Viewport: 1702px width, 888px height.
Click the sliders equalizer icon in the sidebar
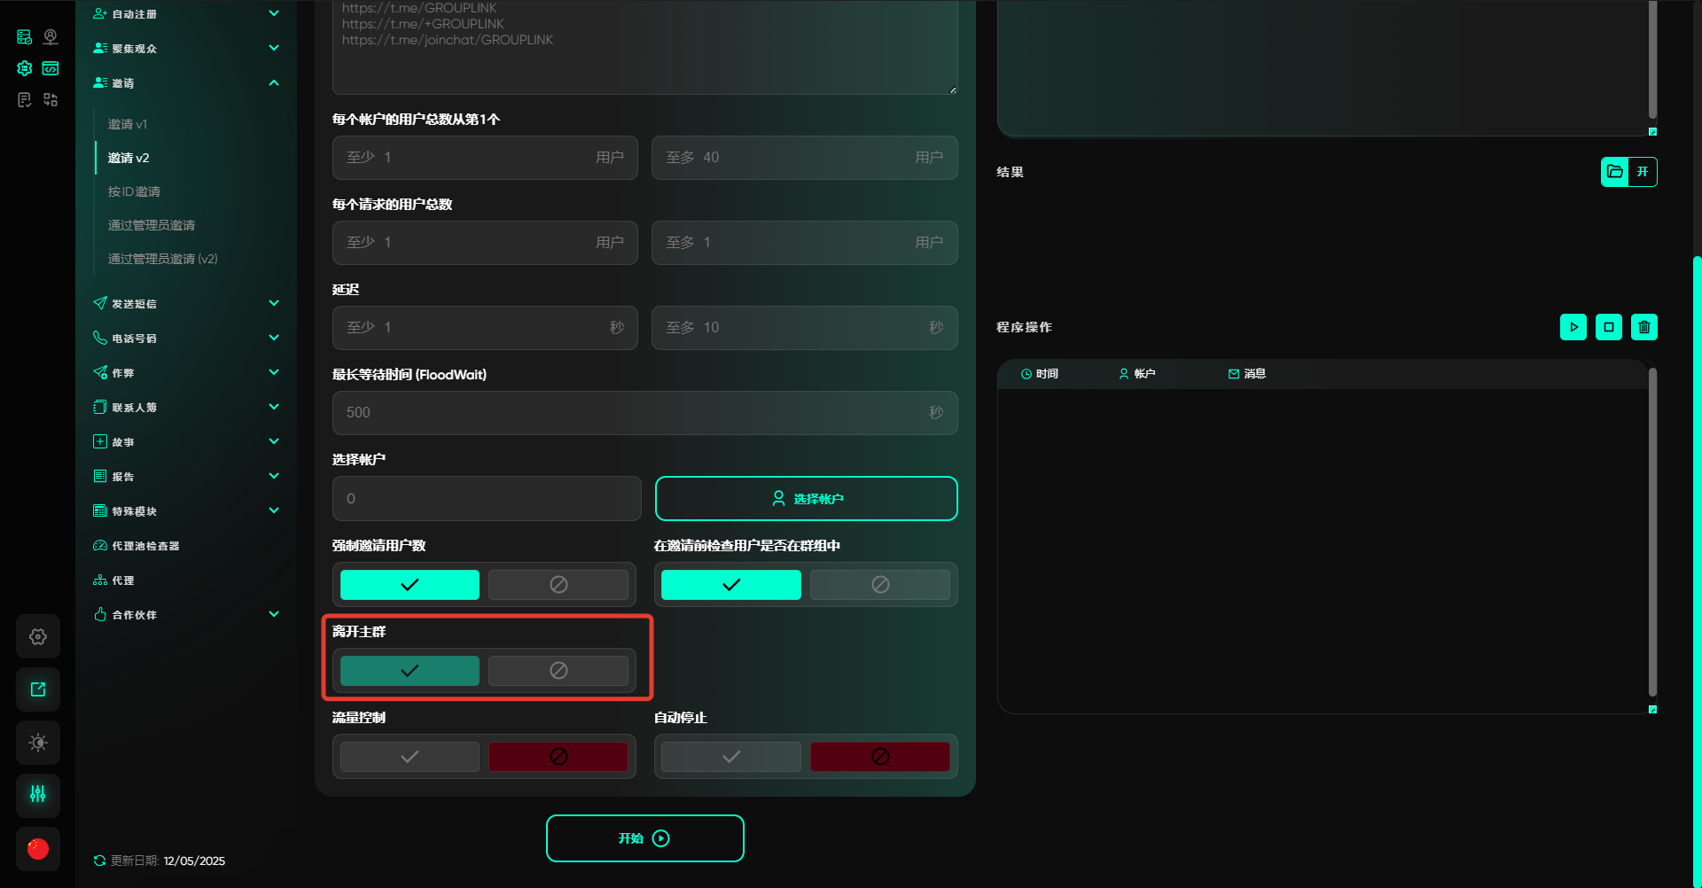pos(38,795)
